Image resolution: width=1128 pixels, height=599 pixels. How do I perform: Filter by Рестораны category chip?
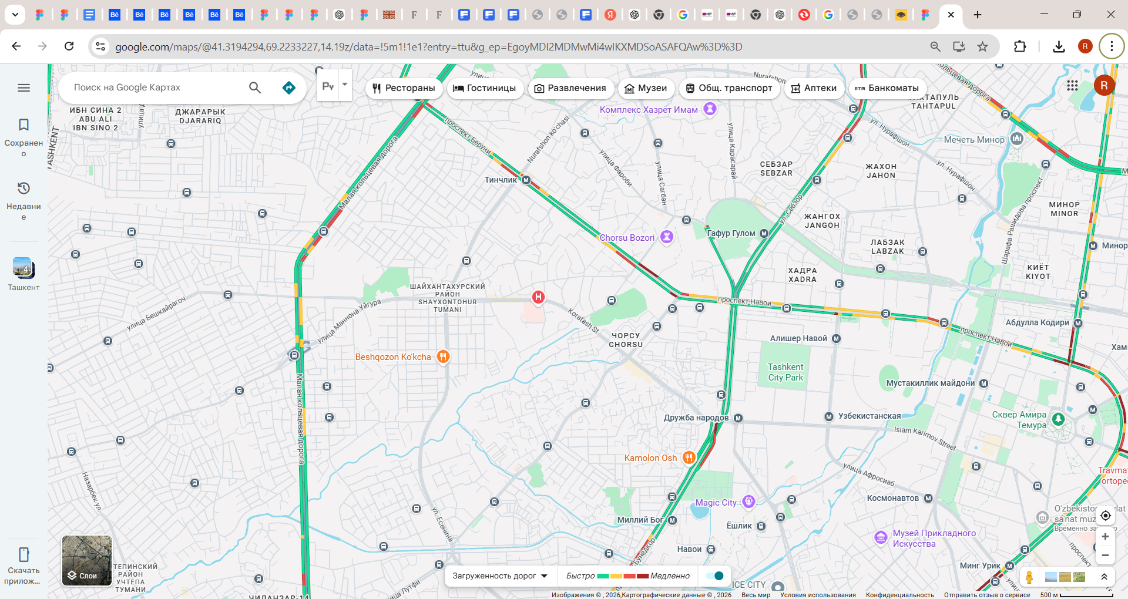click(x=404, y=88)
